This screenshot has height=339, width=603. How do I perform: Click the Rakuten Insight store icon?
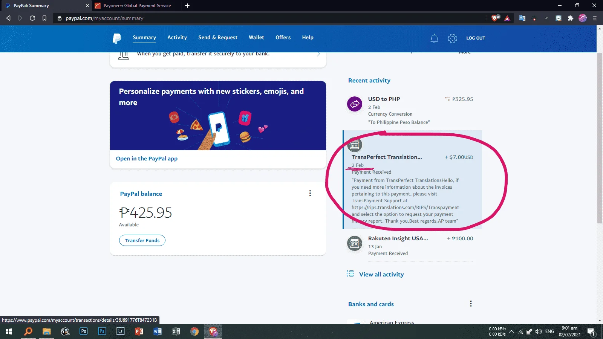[x=355, y=243]
